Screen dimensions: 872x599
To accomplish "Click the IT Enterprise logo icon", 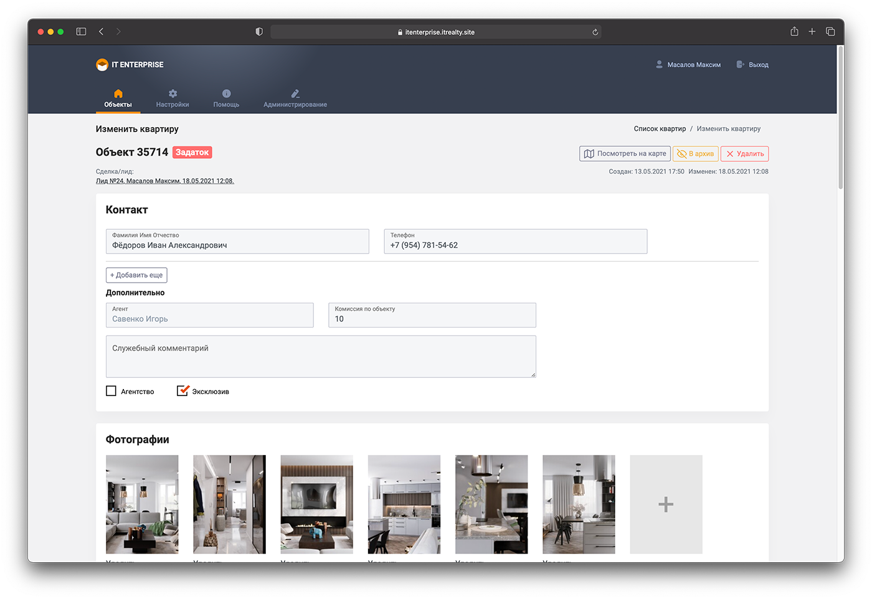I will point(102,65).
